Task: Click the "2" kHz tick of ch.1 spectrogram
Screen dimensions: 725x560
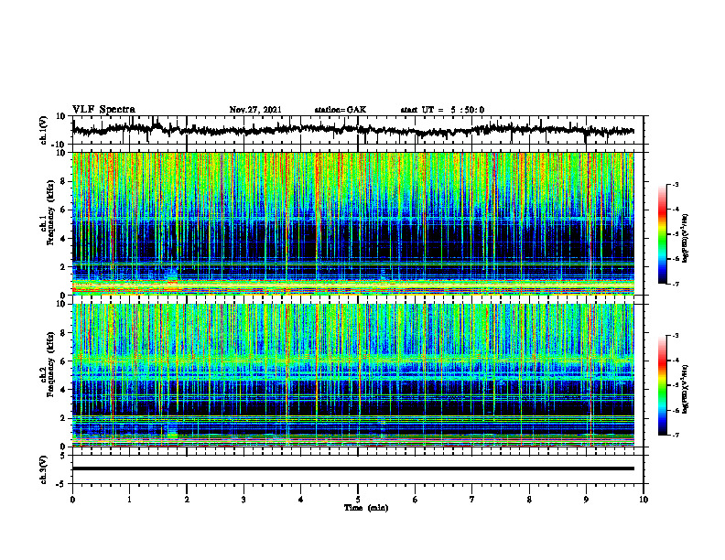Action: [65, 267]
